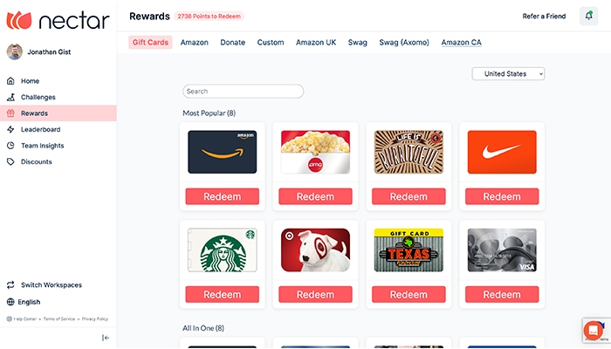The image size is (611, 349).
Task: Redeem the Amazon gift card
Action: point(222,196)
